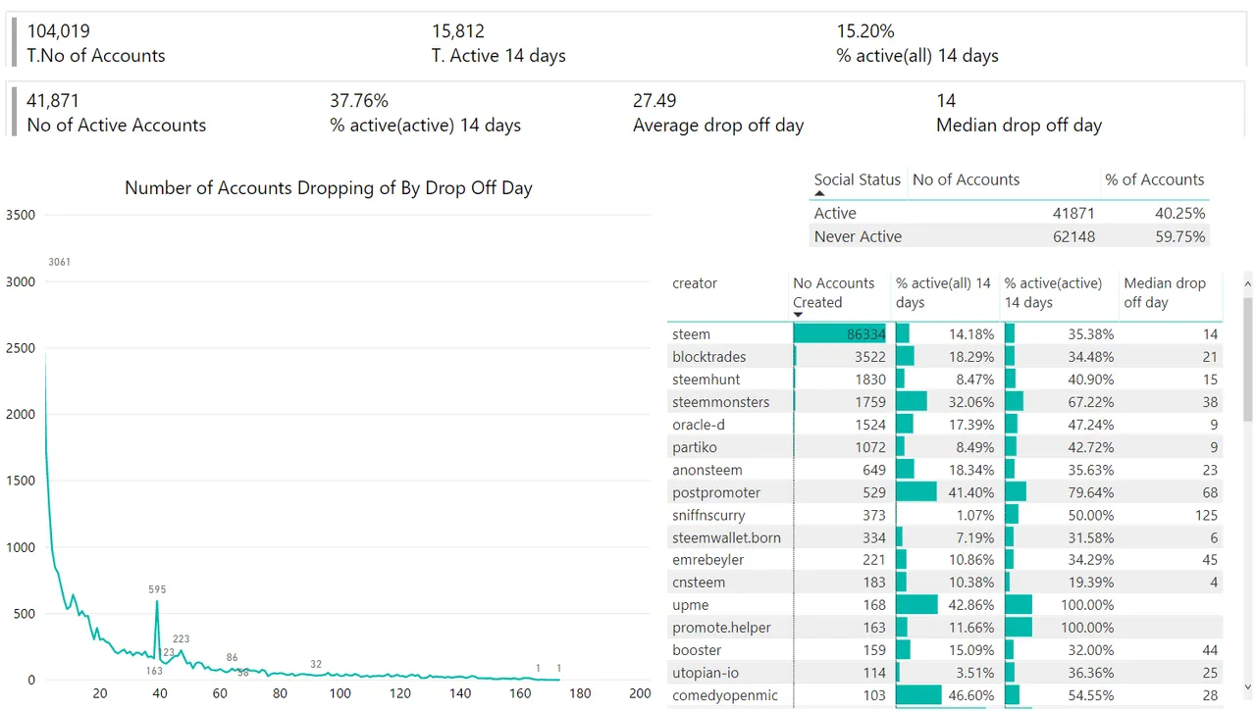
Task: Click the 86 data label on chart
Action: click(x=232, y=657)
